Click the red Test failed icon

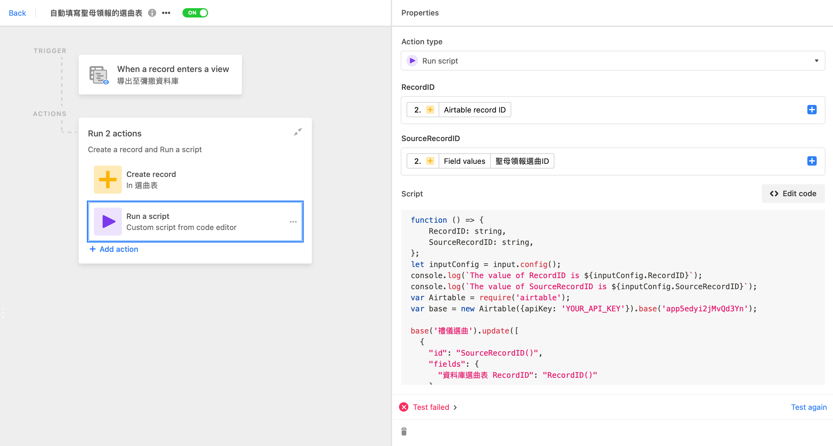404,407
